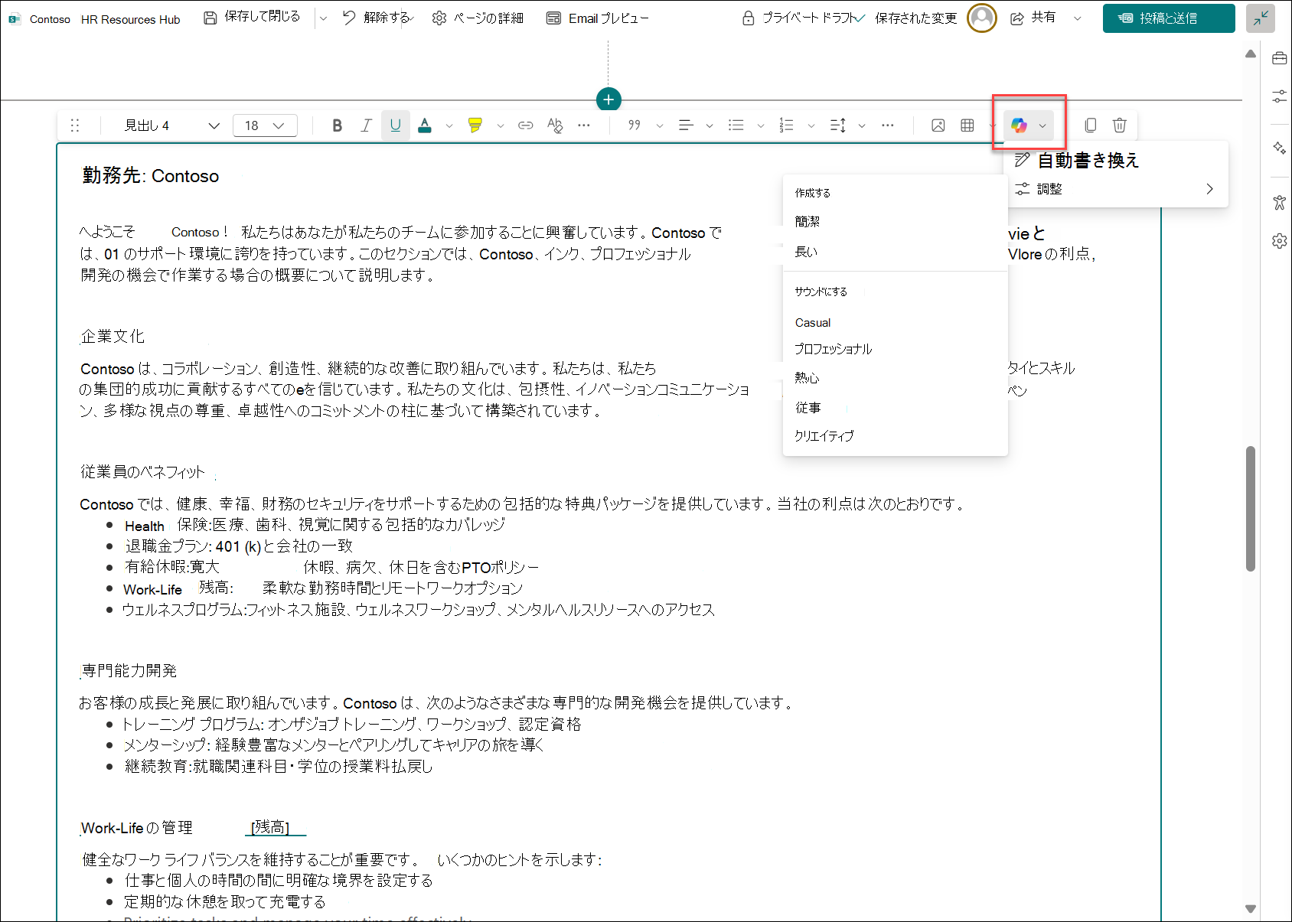The width and height of the screenshot is (1292, 922).
Task: Open accessibility checker icon in right rail
Action: [1279, 202]
